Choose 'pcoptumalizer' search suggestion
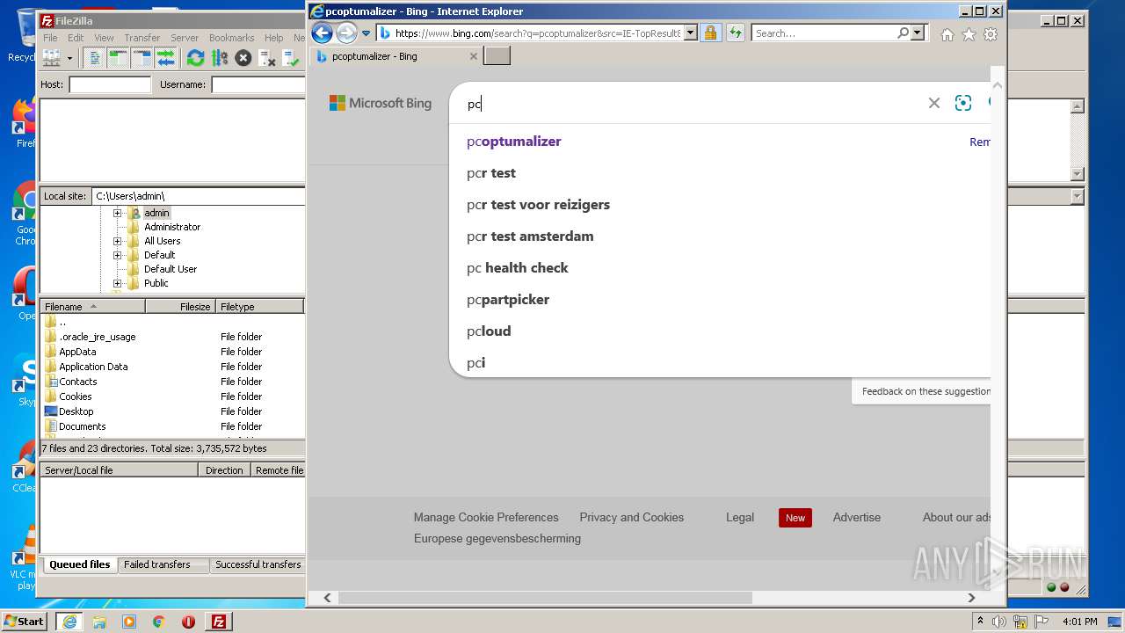The width and height of the screenshot is (1125, 633). point(514,142)
